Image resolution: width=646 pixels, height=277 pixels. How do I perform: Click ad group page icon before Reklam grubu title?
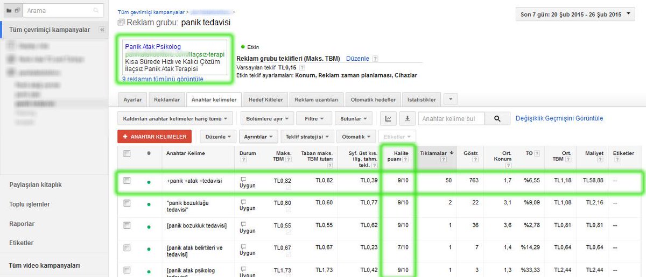click(122, 23)
